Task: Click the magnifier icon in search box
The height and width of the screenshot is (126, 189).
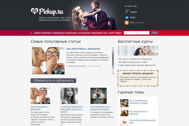Action: click(126, 33)
